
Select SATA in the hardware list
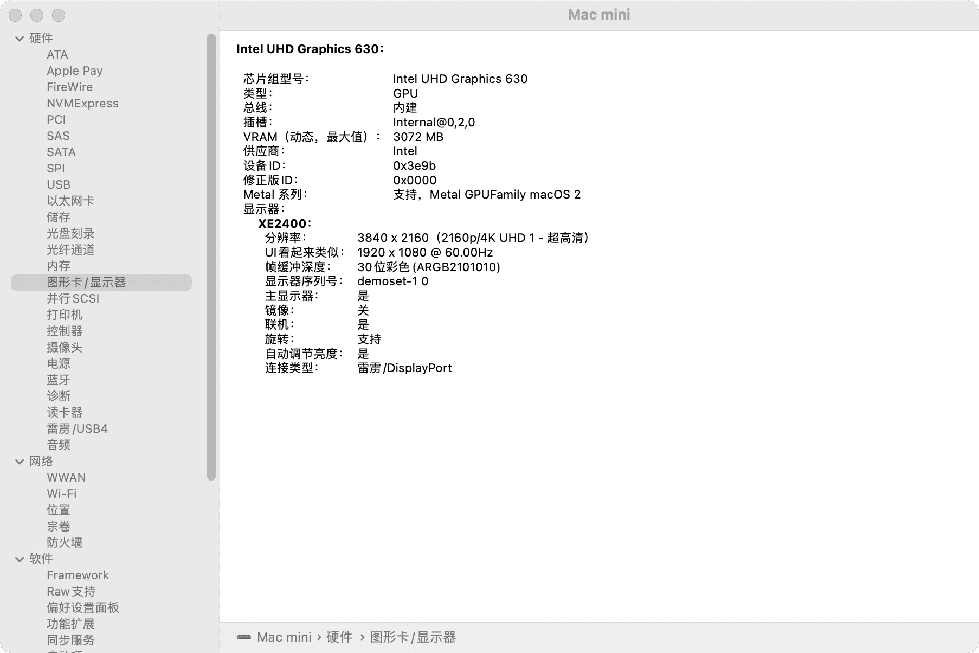(61, 152)
